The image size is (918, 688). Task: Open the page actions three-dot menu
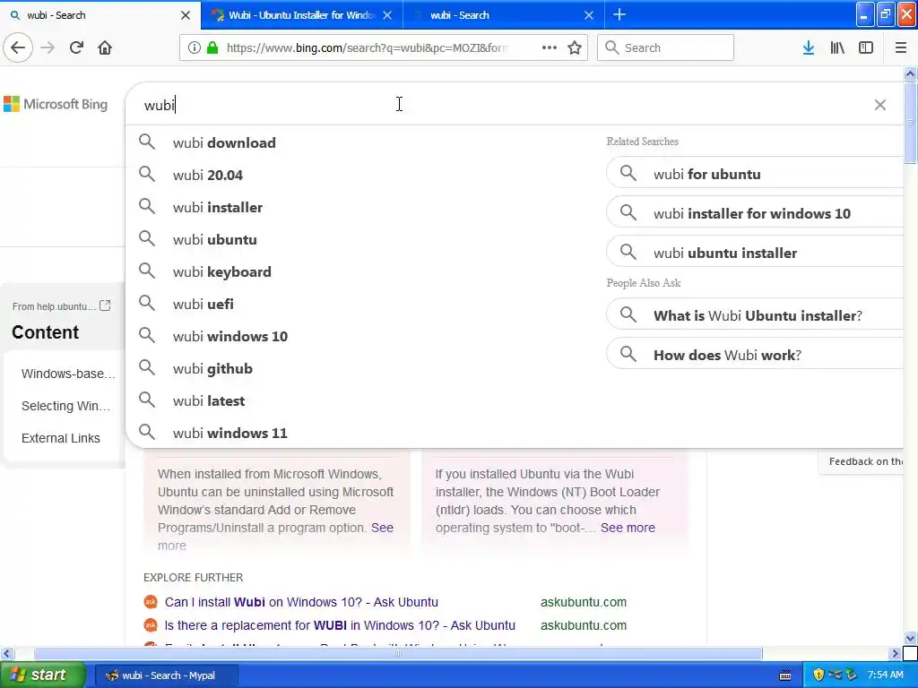tap(550, 47)
